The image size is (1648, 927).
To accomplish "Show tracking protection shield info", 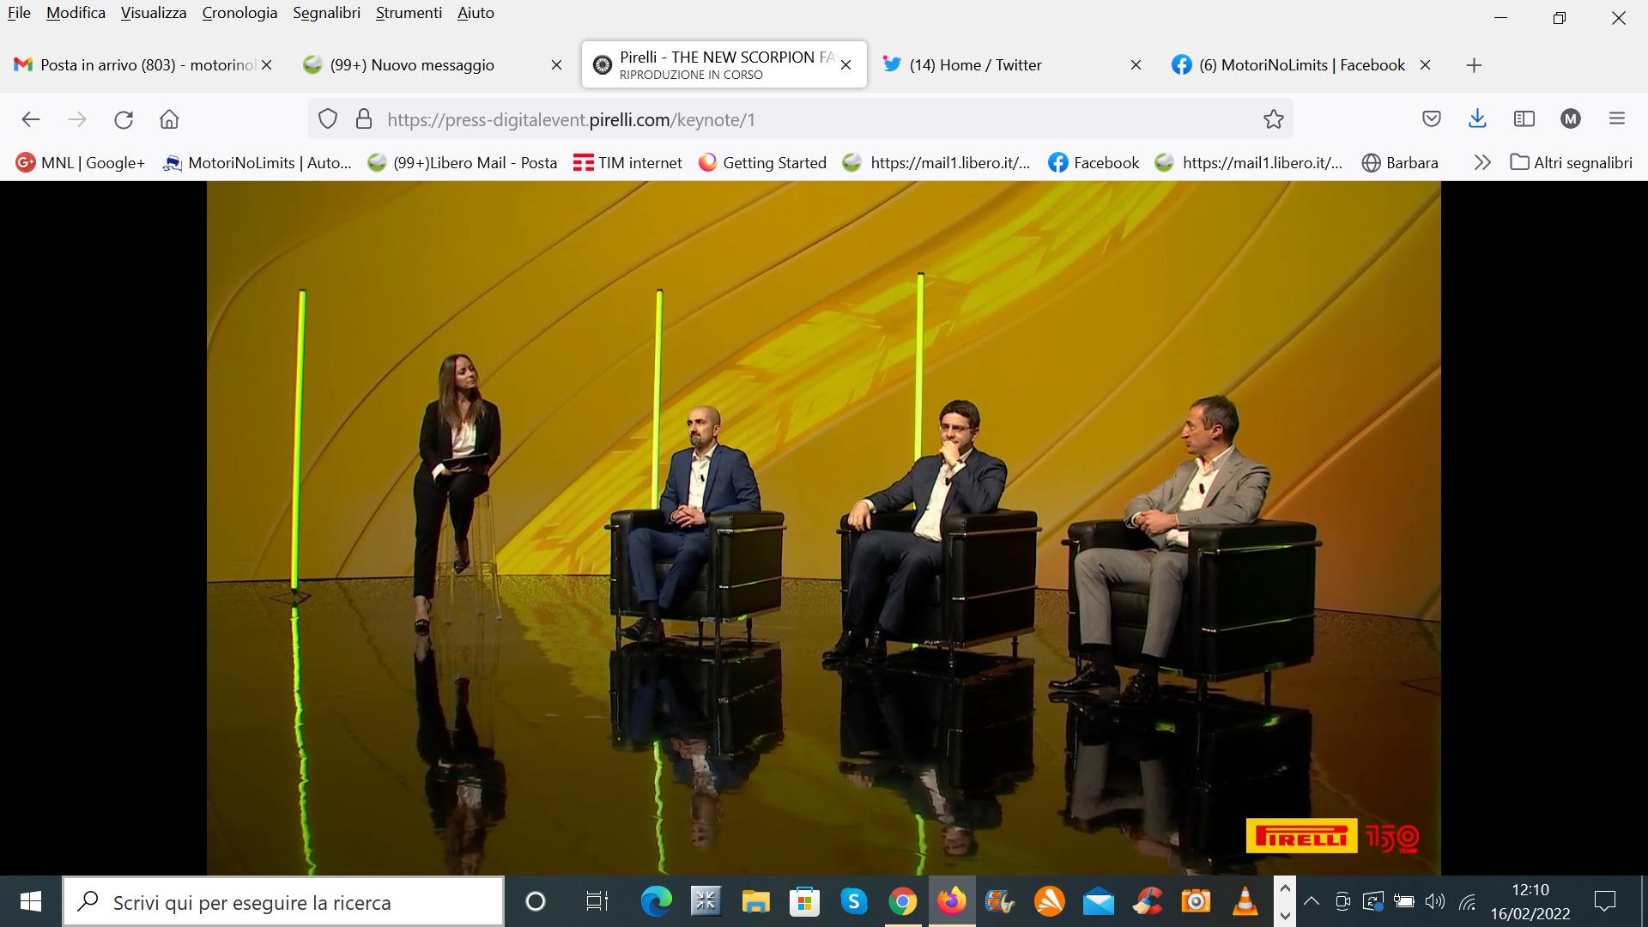I will (328, 119).
